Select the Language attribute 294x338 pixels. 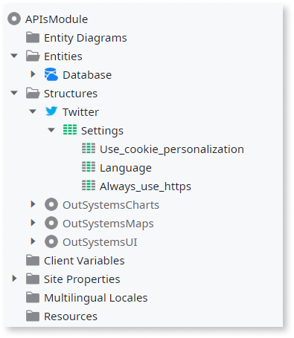(117, 168)
